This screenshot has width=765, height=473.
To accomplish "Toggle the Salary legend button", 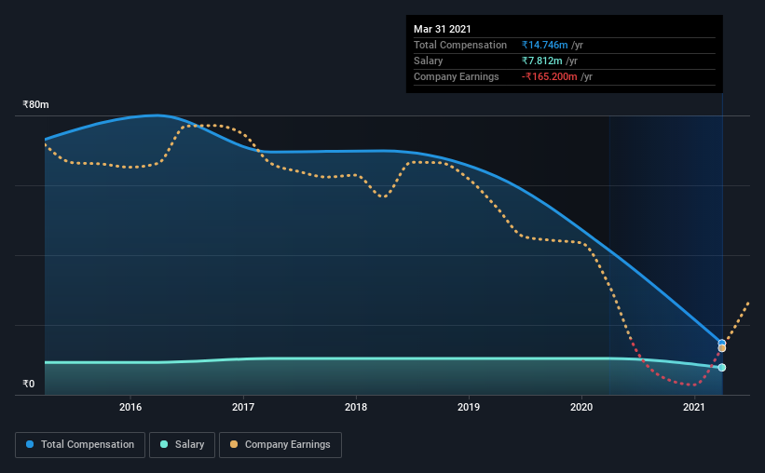I will 182,445.
